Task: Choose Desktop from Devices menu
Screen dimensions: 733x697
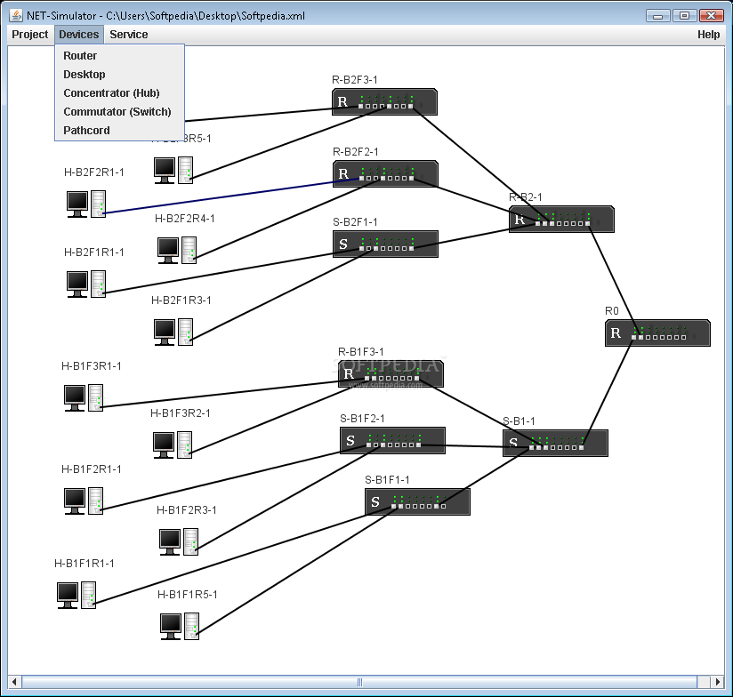Action: point(120,75)
